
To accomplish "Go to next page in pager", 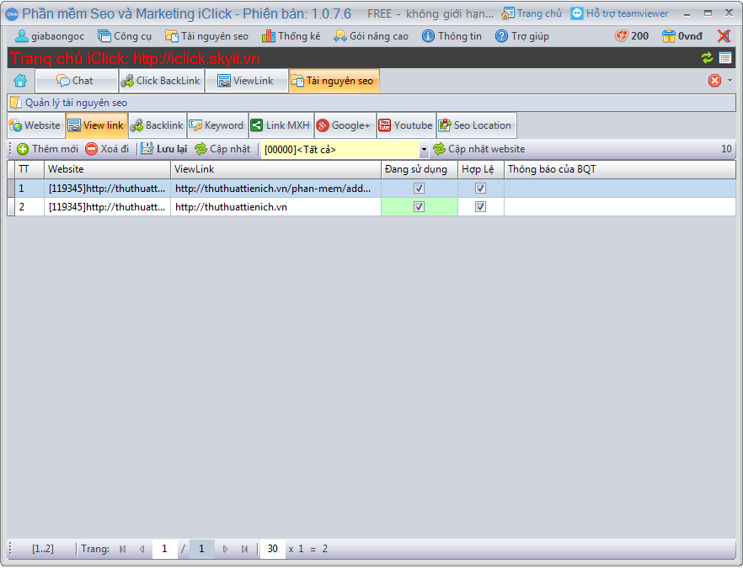I will [x=225, y=549].
